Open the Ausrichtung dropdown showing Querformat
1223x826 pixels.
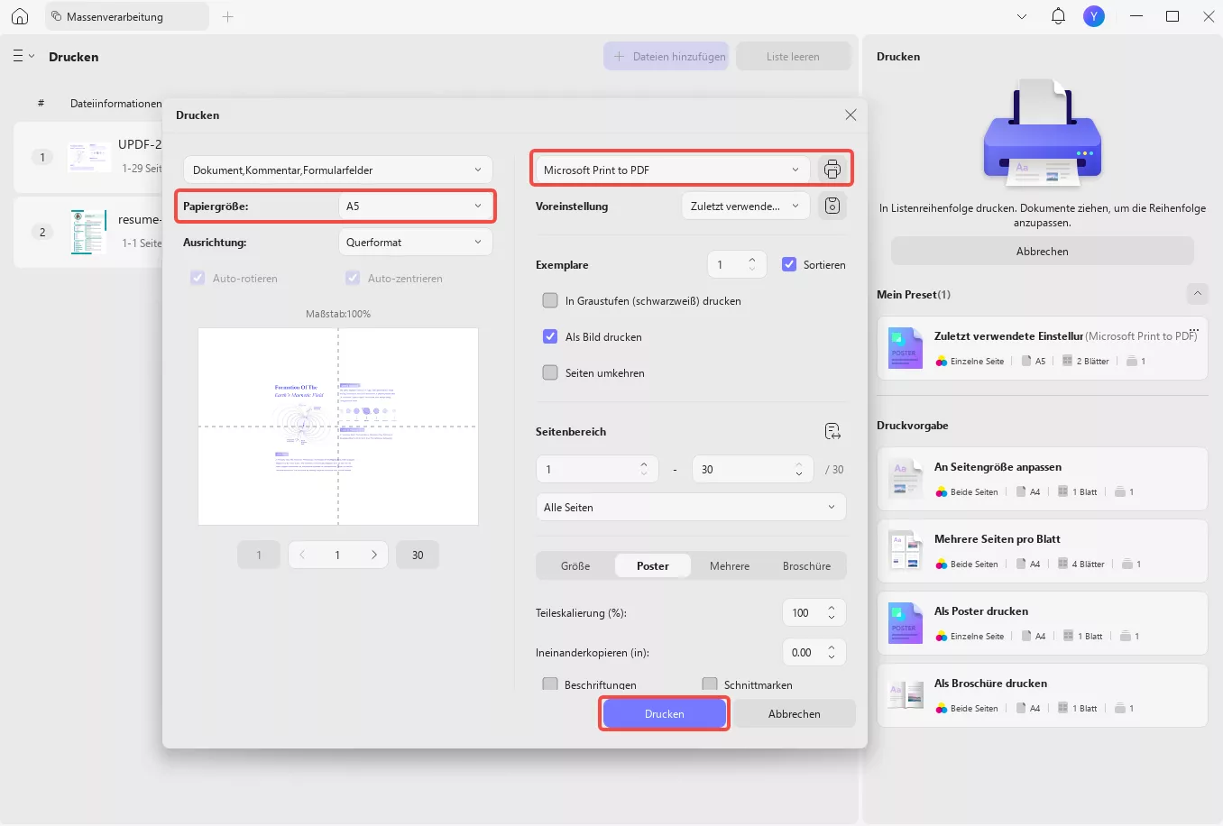point(416,242)
